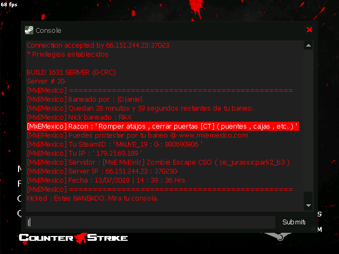Click the resize grip at console corner
This screenshot has height=254, width=339.
(313, 229)
